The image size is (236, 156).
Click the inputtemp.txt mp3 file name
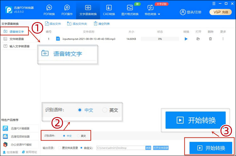point(89,39)
